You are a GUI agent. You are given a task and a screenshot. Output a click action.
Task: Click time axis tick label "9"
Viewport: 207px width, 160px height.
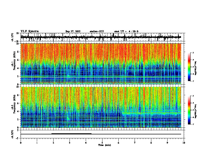(167, 143)
